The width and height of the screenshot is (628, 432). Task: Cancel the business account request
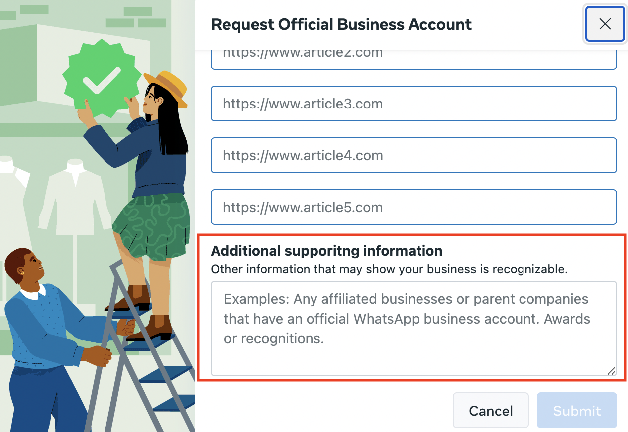pos(491,411)
